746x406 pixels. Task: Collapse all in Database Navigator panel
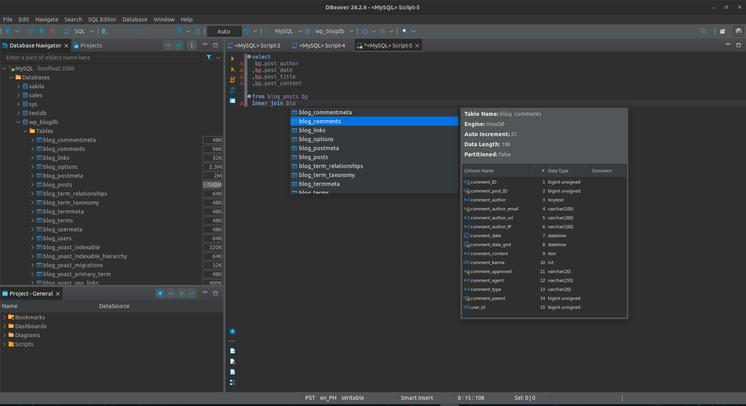pos(168,45)
